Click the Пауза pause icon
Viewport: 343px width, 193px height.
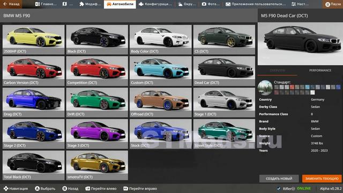point(327,4)
